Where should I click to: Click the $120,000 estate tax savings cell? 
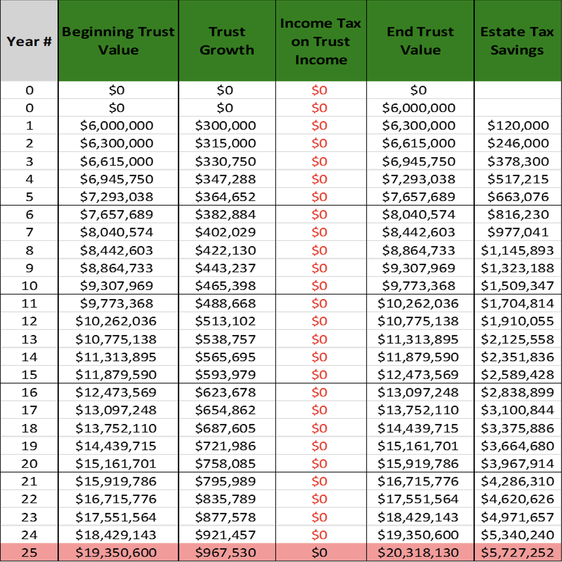click(518, 126)
